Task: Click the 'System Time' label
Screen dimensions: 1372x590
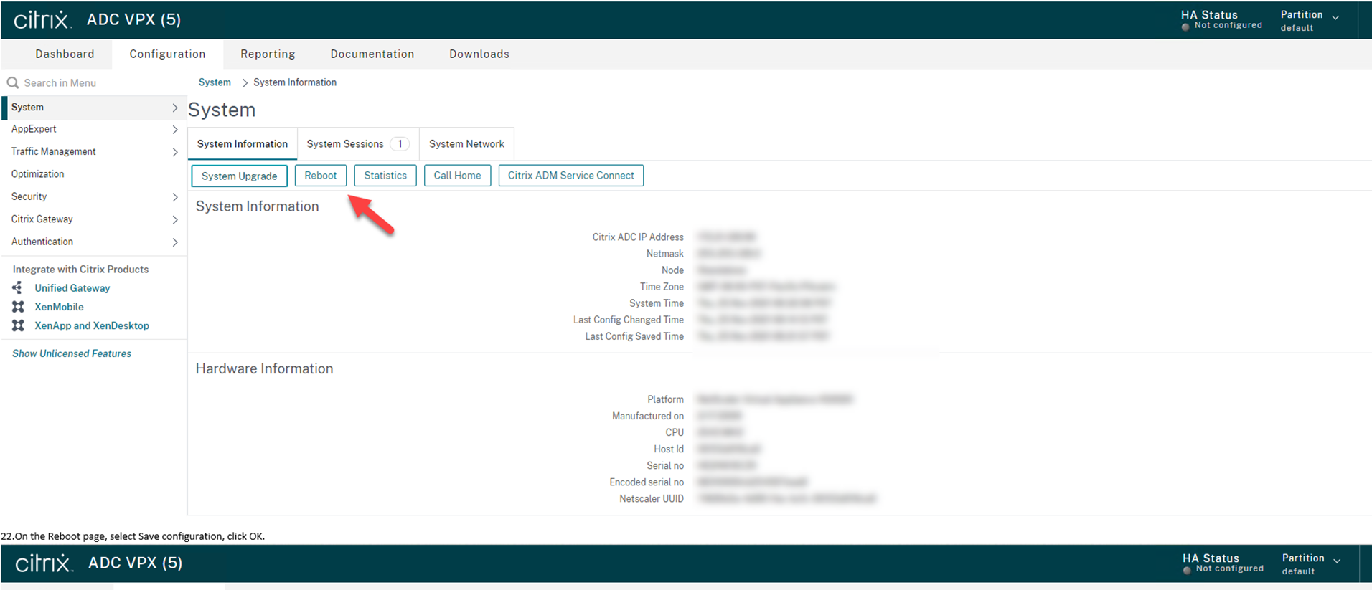Action: [657, 303]
